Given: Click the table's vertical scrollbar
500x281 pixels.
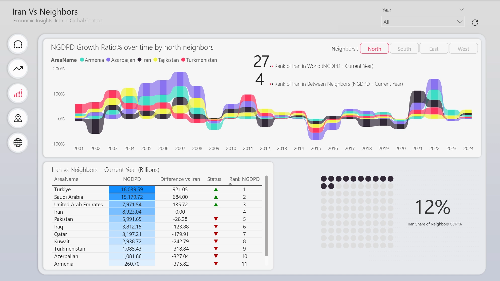Looking at the screenshot, I should coord(266,216).
